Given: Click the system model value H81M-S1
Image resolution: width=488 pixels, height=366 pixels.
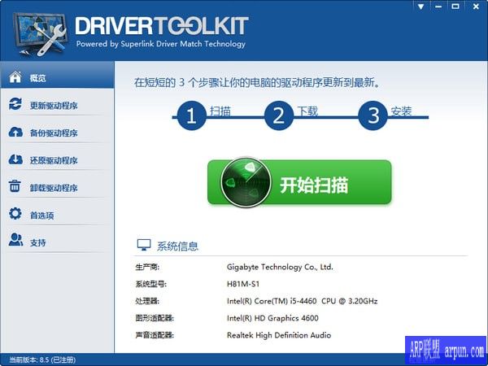Looking at the screenshot, I should [243, 284].
